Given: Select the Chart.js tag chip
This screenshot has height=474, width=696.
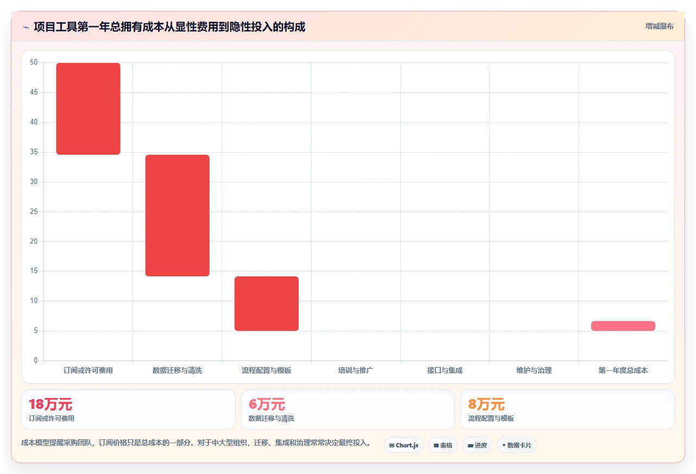Looking at the screenshot, I should pos(404,445).
